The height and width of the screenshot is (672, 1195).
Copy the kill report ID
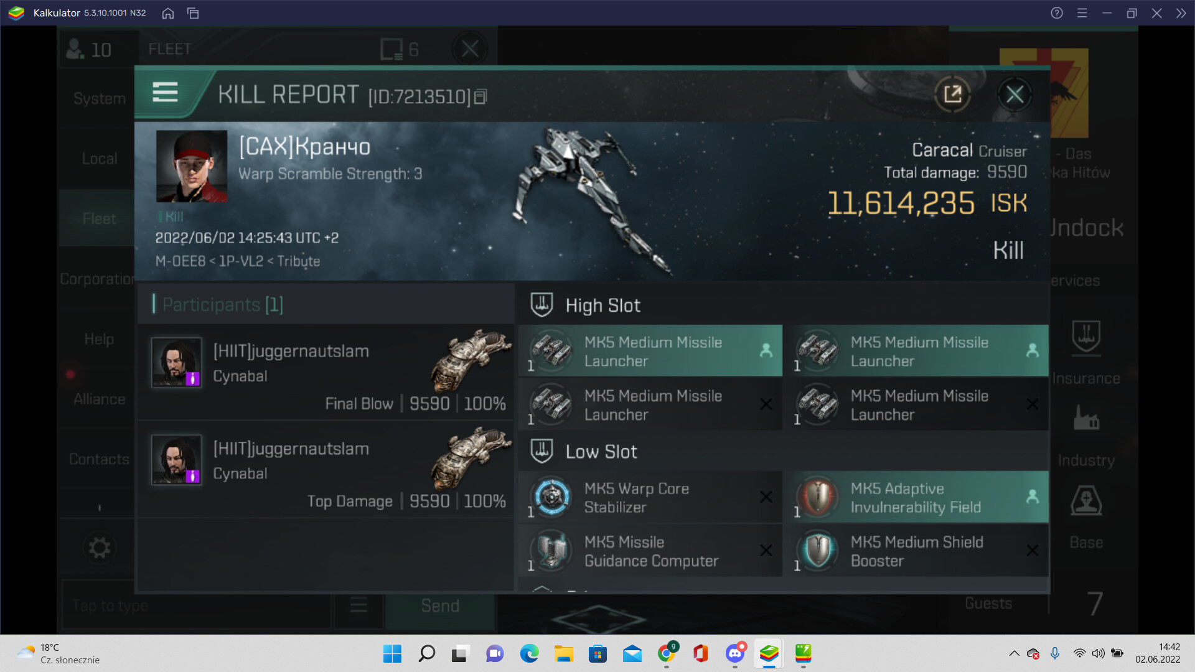coord(480,97)
